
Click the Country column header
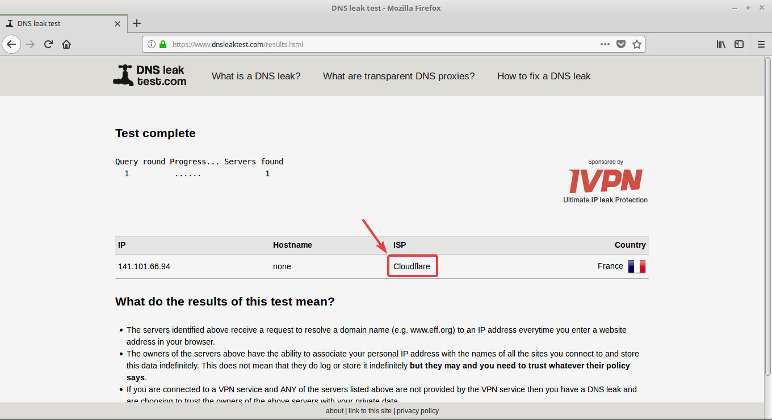pyautogui.click(x=630, y=245)
